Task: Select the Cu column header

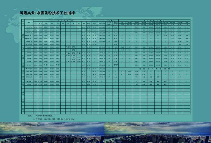Action: click(79, 24)
